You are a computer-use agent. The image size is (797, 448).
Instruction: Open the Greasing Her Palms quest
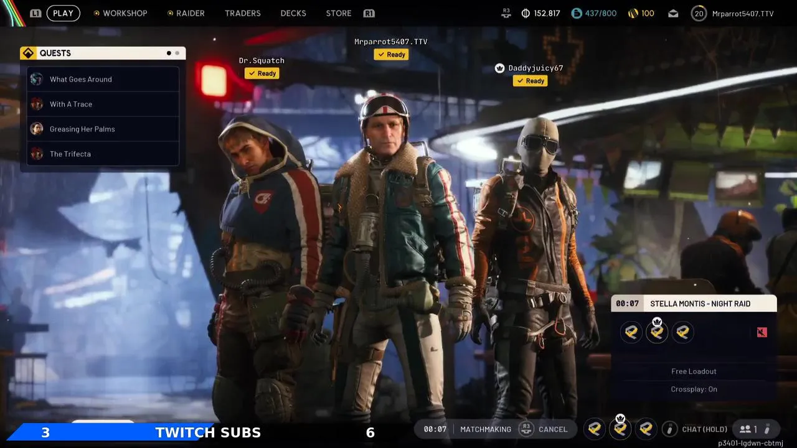click(103, 129)
